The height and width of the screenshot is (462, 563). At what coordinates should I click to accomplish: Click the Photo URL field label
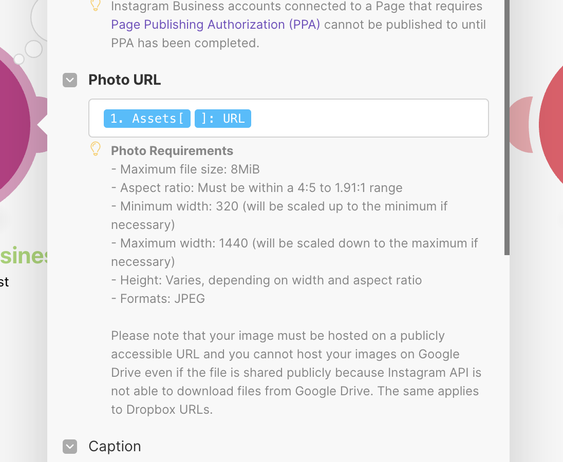click(x=125, y=80)
